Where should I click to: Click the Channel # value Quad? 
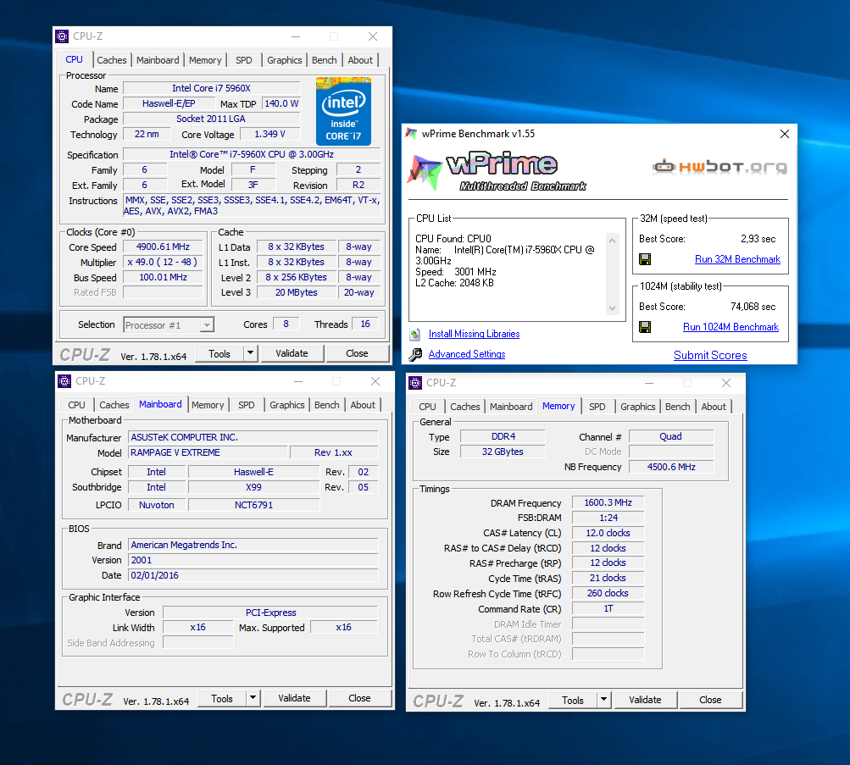click(x=671, y=436)
